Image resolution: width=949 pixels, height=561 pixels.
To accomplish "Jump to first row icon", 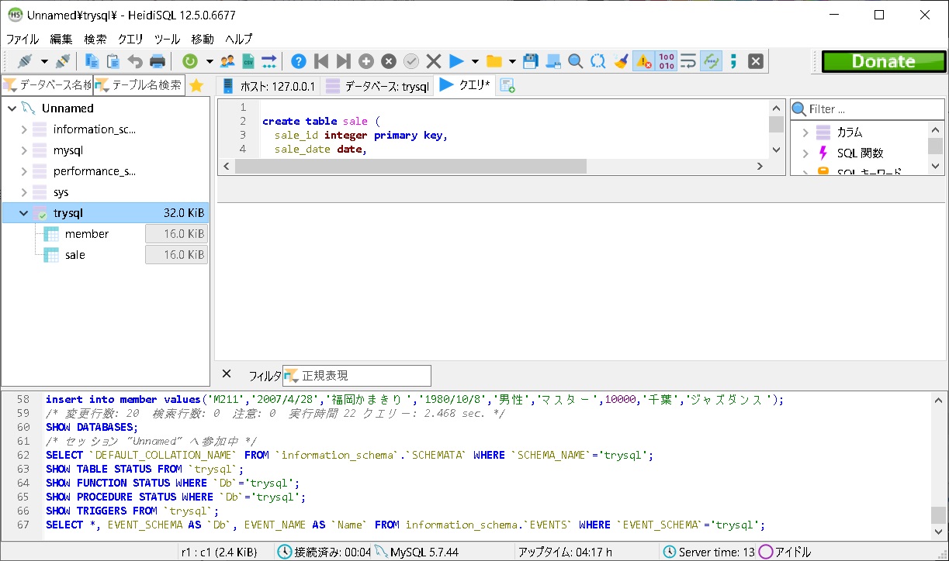I will tap(321, 61).
